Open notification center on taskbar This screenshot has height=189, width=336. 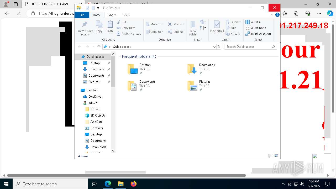coord(327,184)
